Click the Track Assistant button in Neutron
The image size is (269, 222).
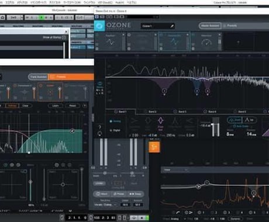tap(38, 77)
